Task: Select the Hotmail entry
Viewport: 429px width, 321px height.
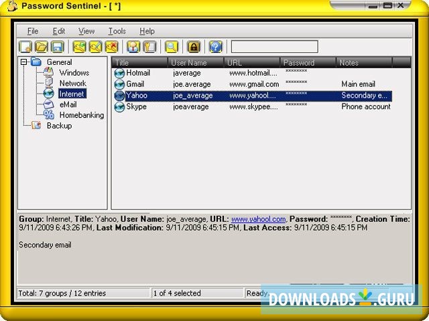Action: pyautogui.click(x=253, y=73)
